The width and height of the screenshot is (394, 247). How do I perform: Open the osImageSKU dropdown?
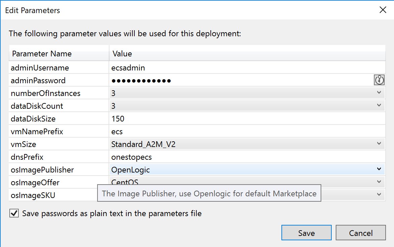379,194
